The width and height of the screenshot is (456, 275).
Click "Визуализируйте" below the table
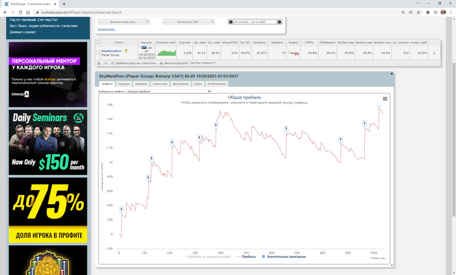tap(176, 63)
